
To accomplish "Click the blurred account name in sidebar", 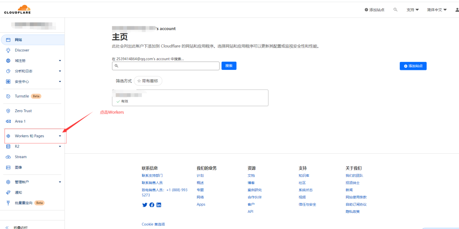I will (33, 25).
